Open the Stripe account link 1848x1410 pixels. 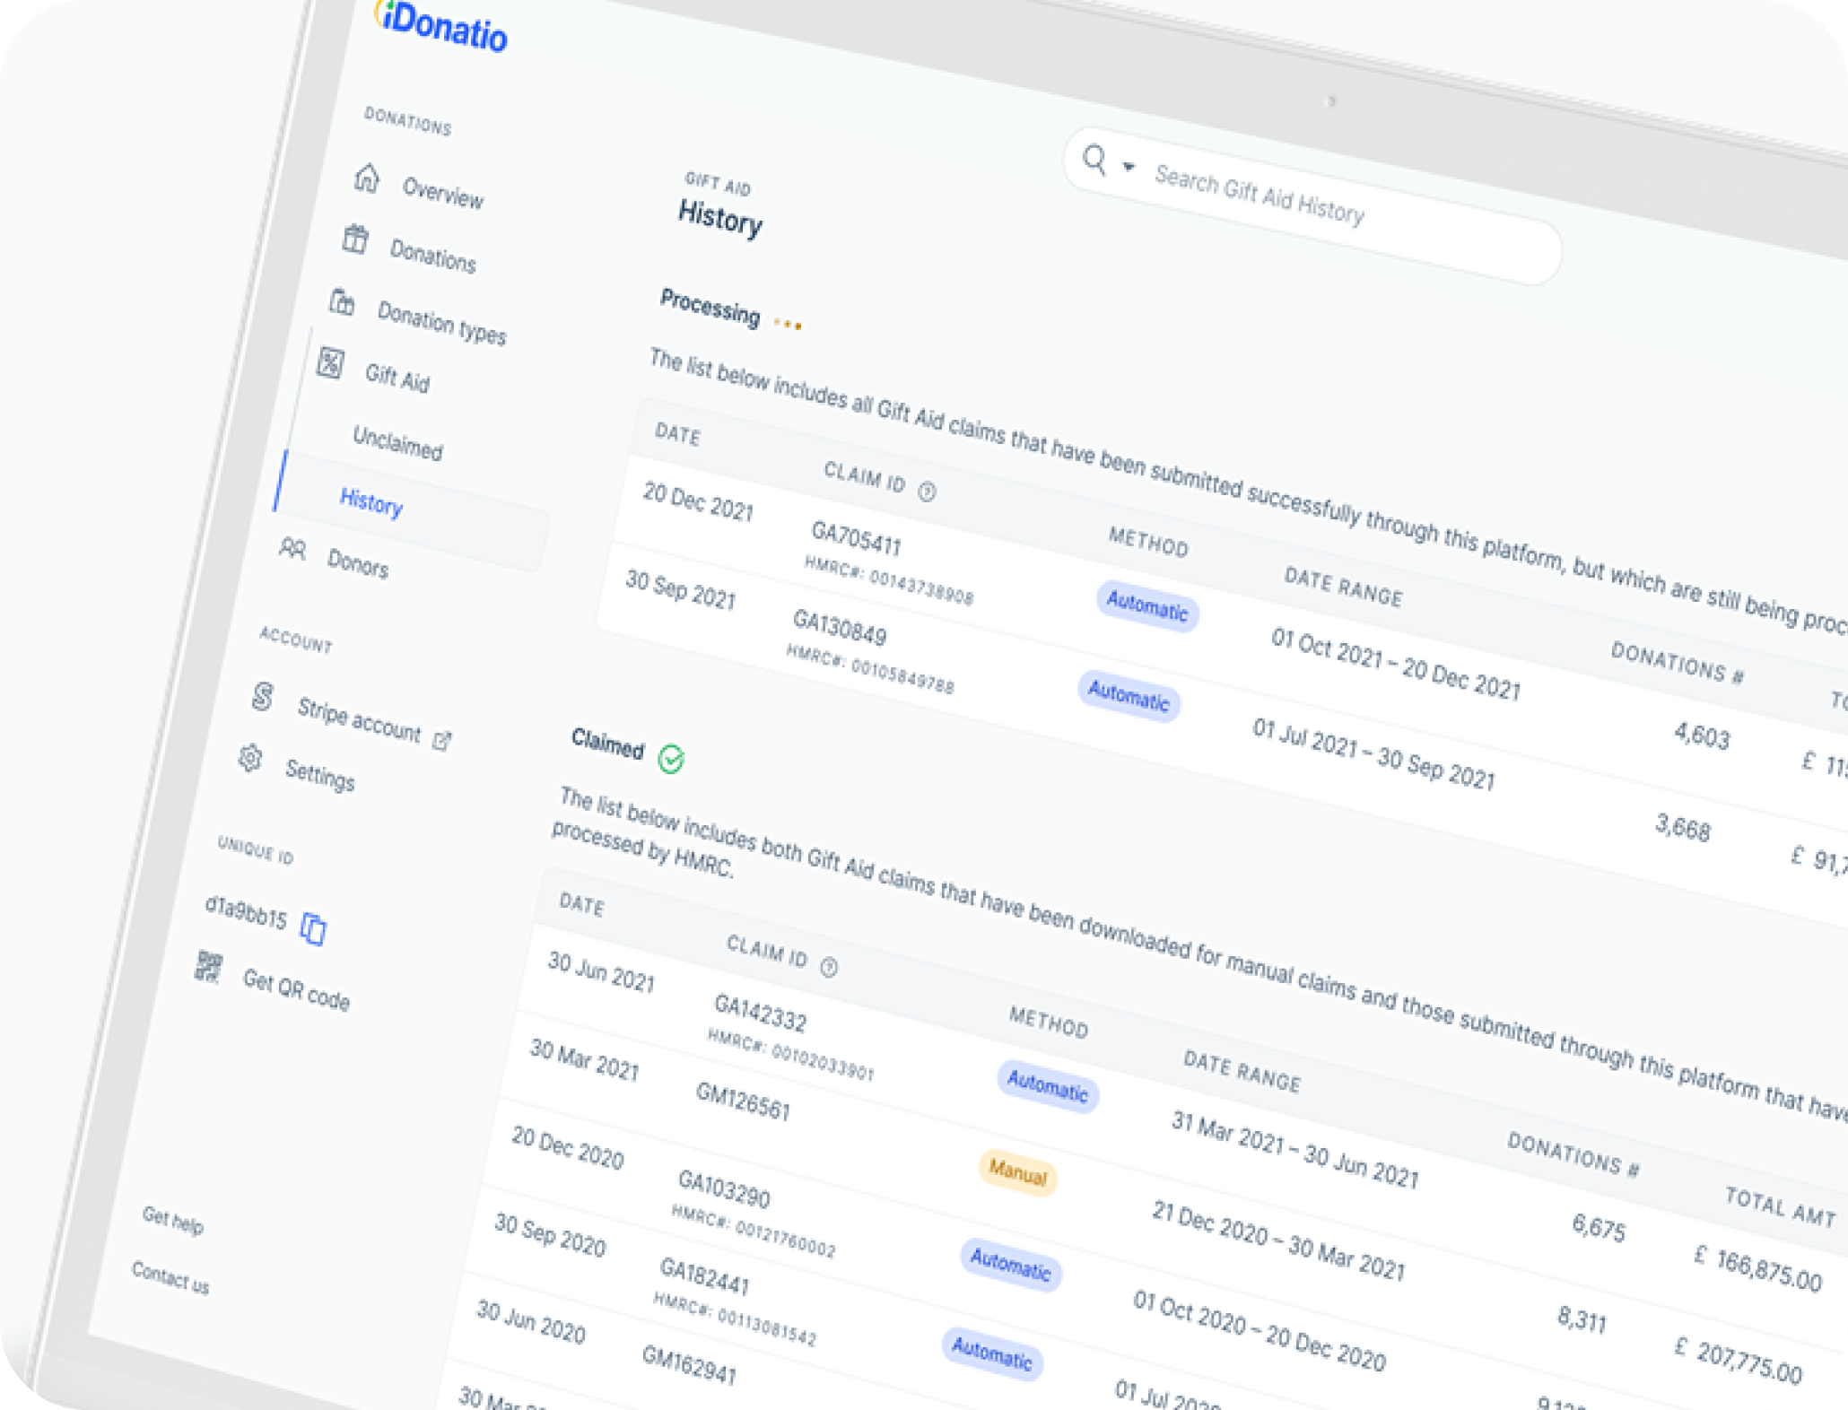point(359,718)
